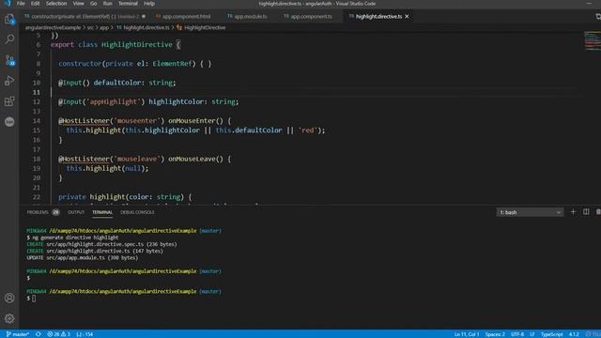Open the File menu
This screenshot has height=338, width=601.
tap(21, 4)
